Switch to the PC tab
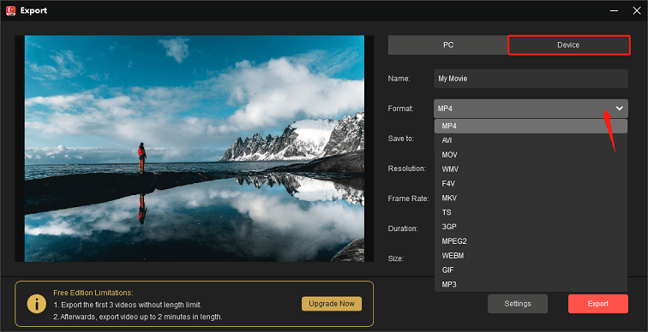Image resolution: width=648 pixels, height=332 pixels. click(448, 45)
